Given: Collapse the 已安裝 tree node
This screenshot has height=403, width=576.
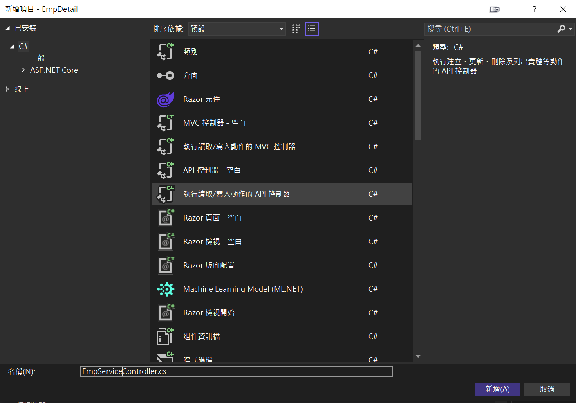Looking at the screenshot, I should tap(7, 28).
